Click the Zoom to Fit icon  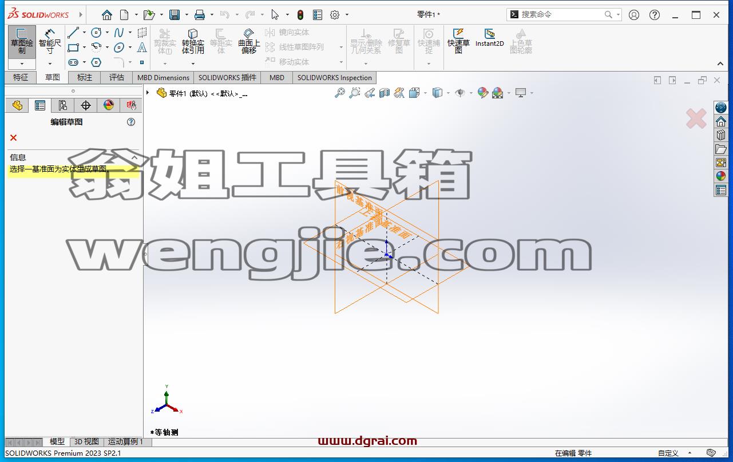point(340,93)
